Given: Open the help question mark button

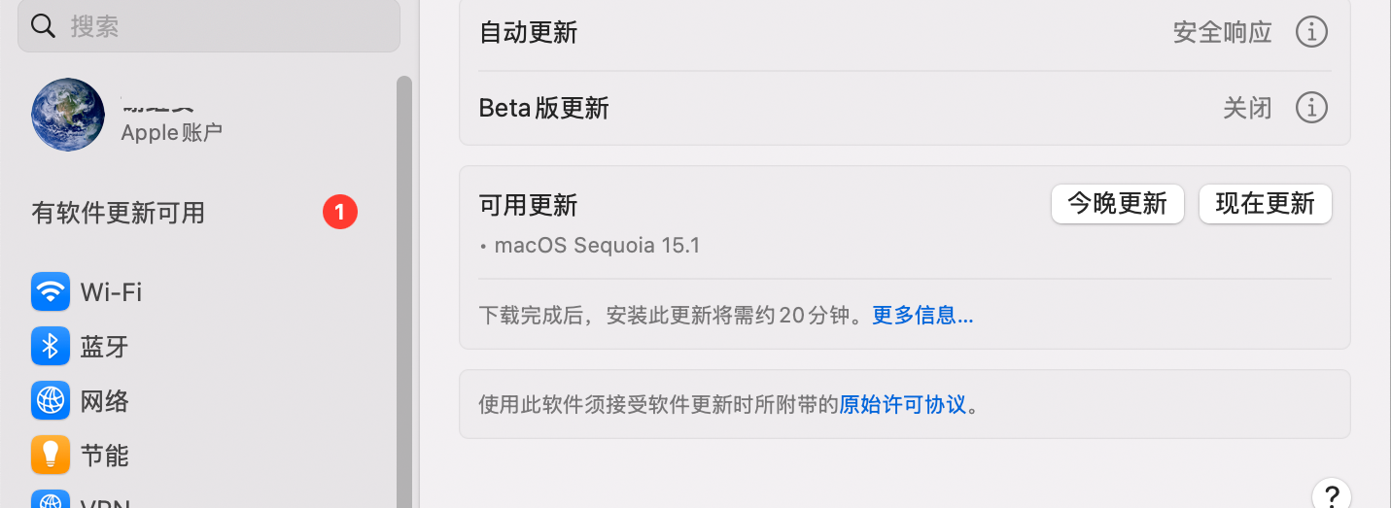Looking at the screenshot, I should click(1331, 493).
